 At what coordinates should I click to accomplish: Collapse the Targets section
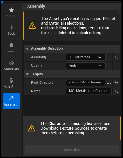27,74
